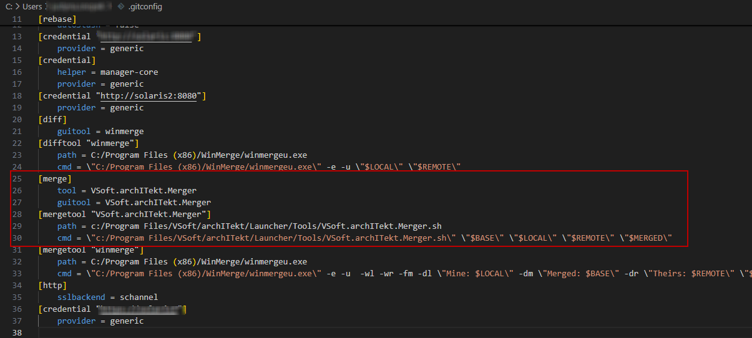The image size is (752, 338).
Task: Select the "C:" breadcrumb segment
Action: pyautogui.click(x=9, y=7)
